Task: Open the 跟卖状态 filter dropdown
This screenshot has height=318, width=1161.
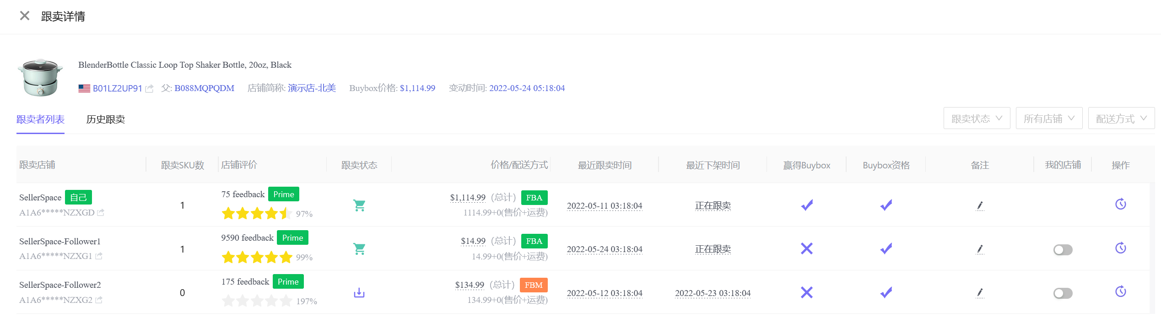Action: pyautogui.click(x=977, y=119)
